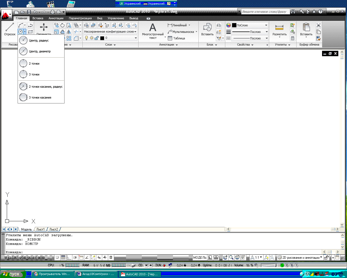Click the help question mark icon
347x278 pixels.
pos(320,11)
